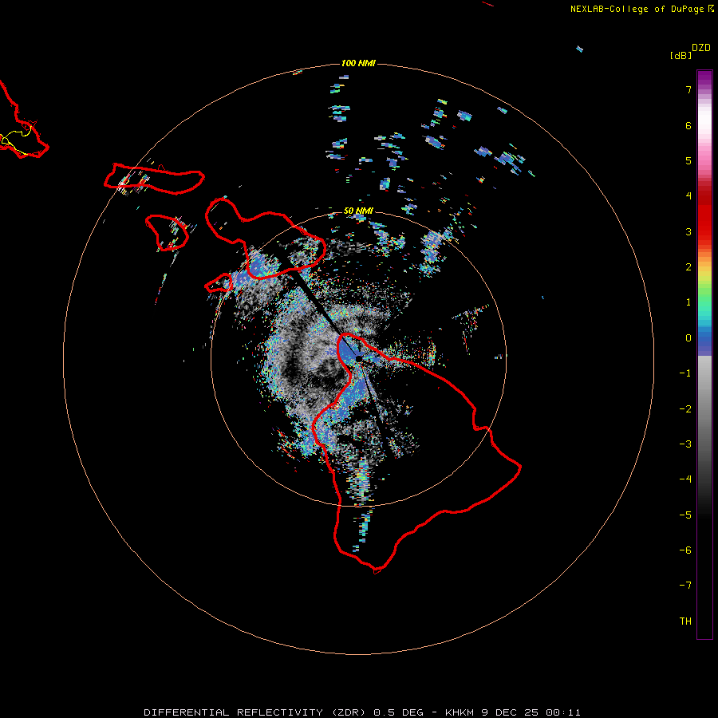Click the 6 dB tick label on legend

tap(688, 125)
